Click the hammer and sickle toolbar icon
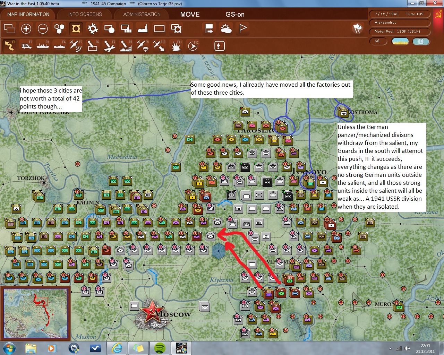Screen dimensions: 444x355 (x=357, y=28)
